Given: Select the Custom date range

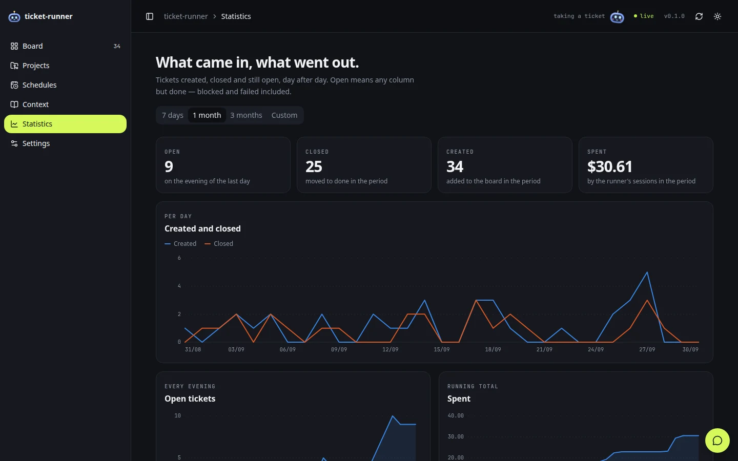Looking at the screenshot, I should point(284,115).
